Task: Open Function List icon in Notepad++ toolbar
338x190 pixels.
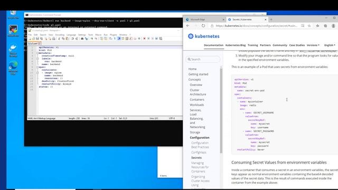Action: (x=131, y=39)
